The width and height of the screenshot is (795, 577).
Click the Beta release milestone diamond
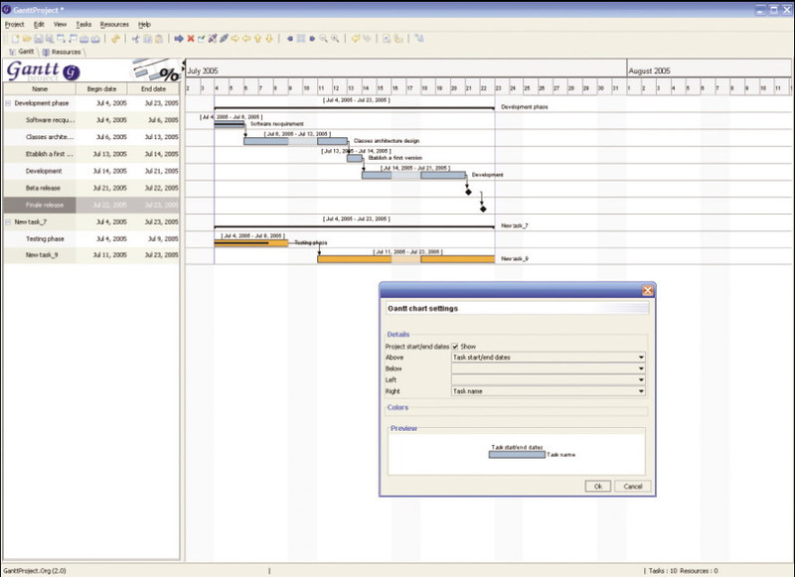pyautogui.click(x=468, y=192)
